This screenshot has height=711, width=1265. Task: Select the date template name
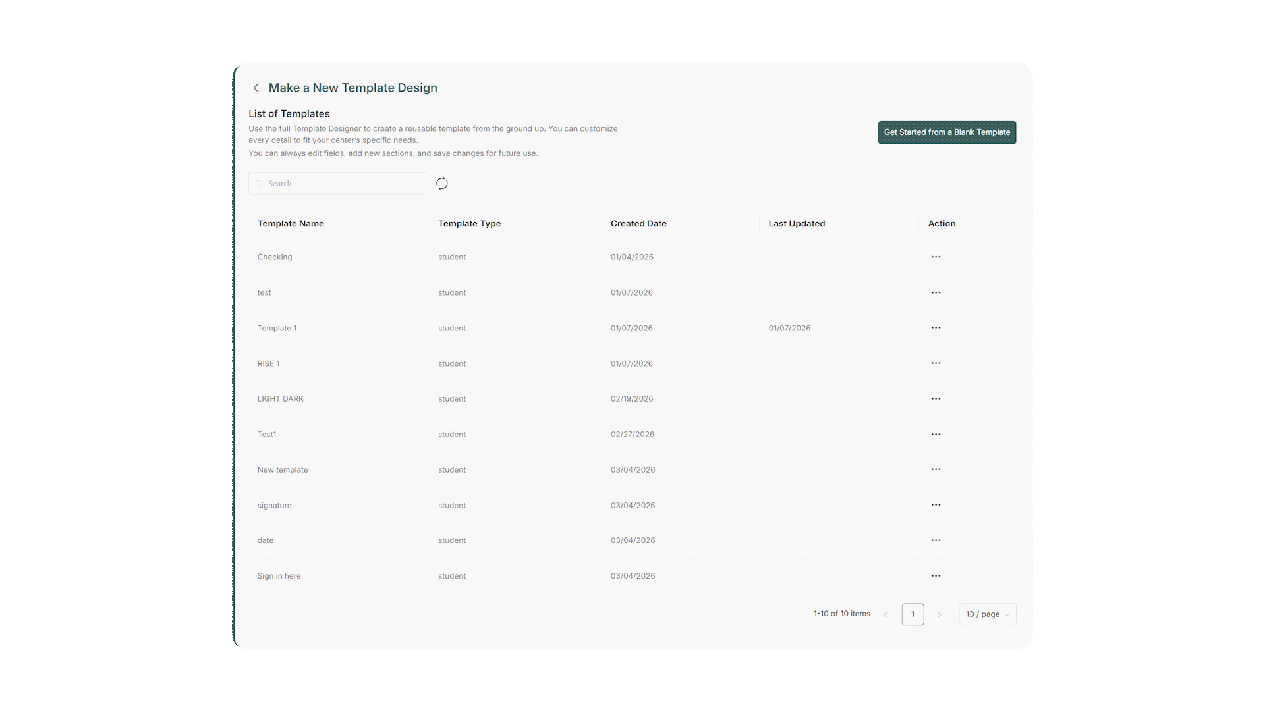tap(266, 540)
